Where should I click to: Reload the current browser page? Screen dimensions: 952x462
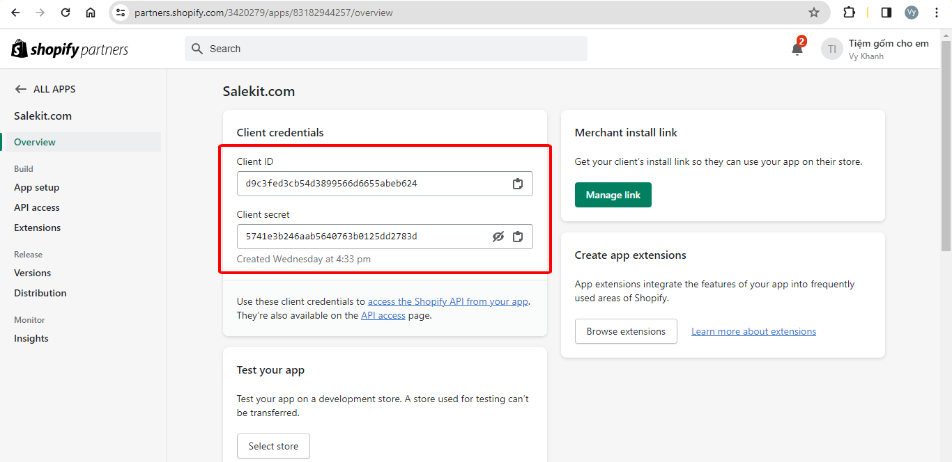click(66, 13)
